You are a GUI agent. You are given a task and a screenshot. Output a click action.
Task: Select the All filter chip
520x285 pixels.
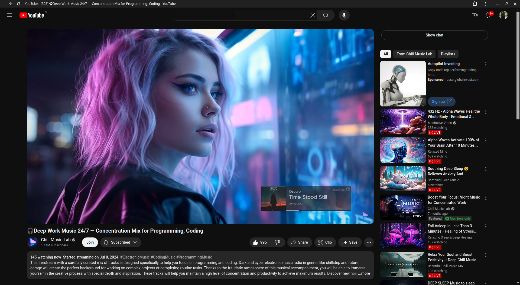click(x=386, y=54)
